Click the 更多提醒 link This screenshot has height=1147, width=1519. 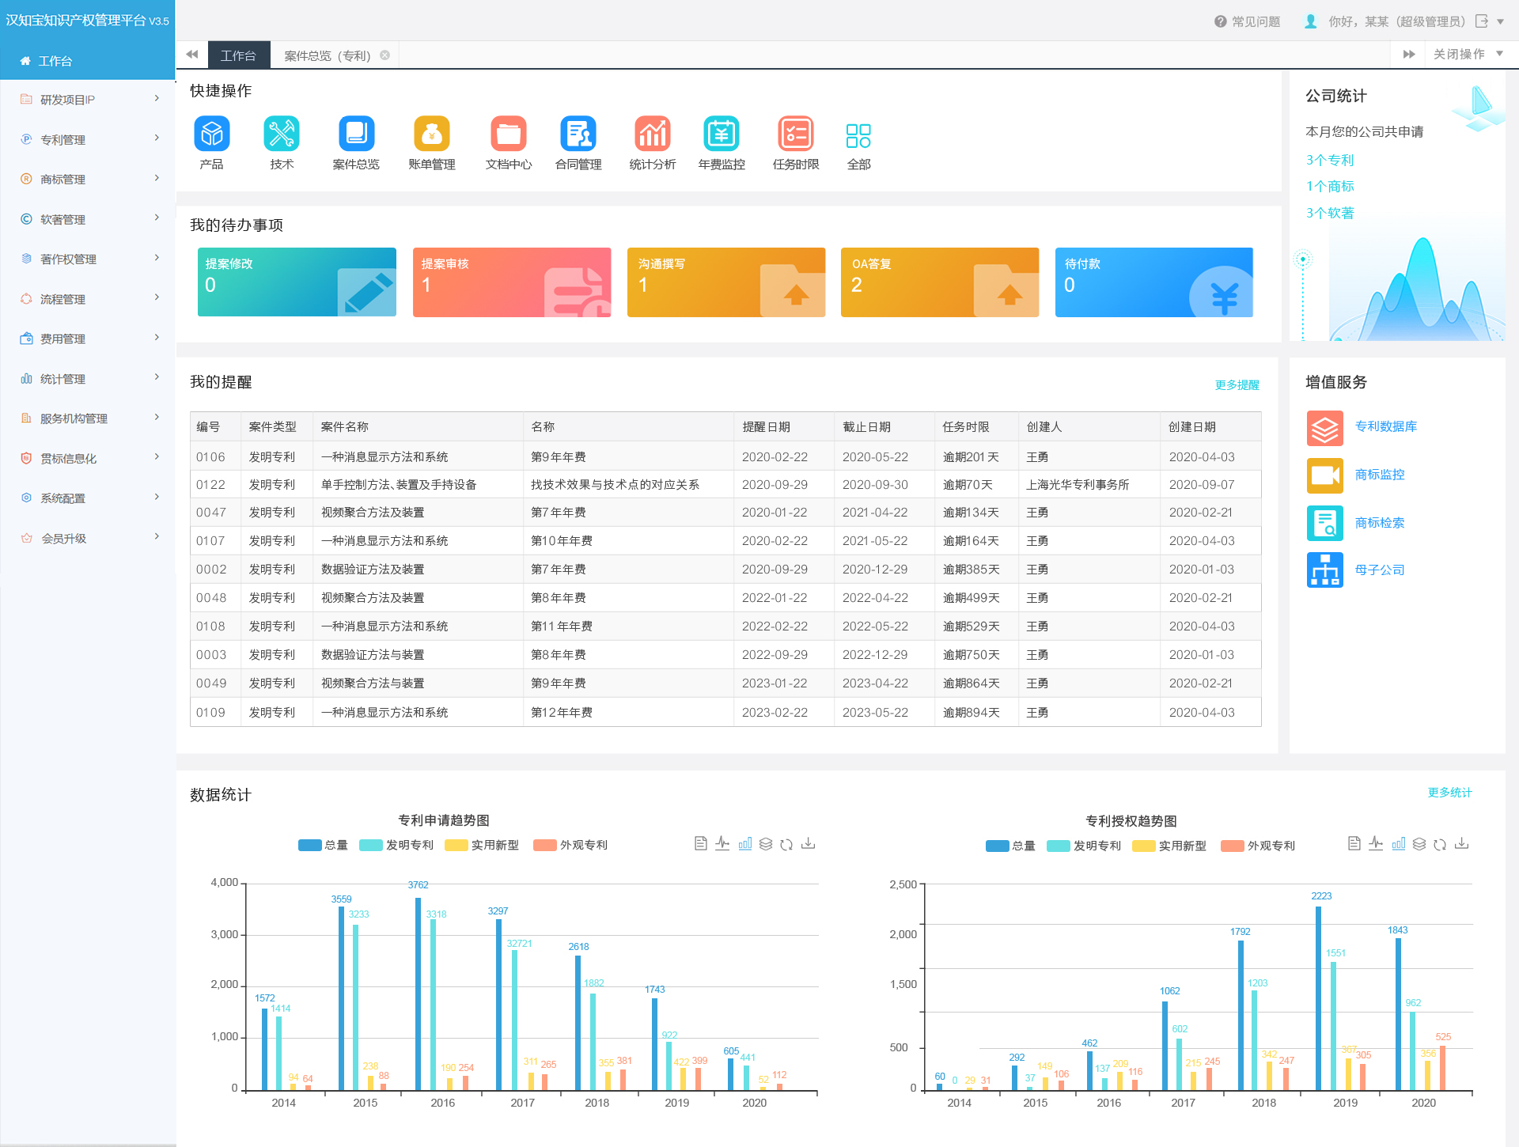1237,385
